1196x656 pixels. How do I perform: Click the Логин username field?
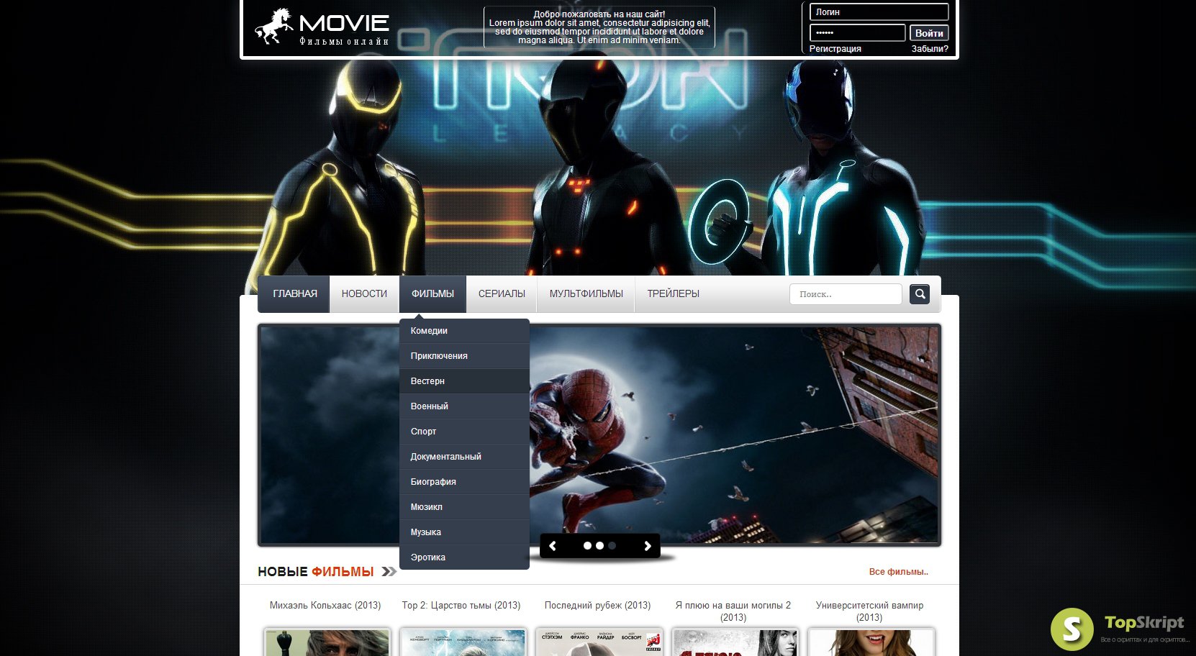tap(879, 12)
